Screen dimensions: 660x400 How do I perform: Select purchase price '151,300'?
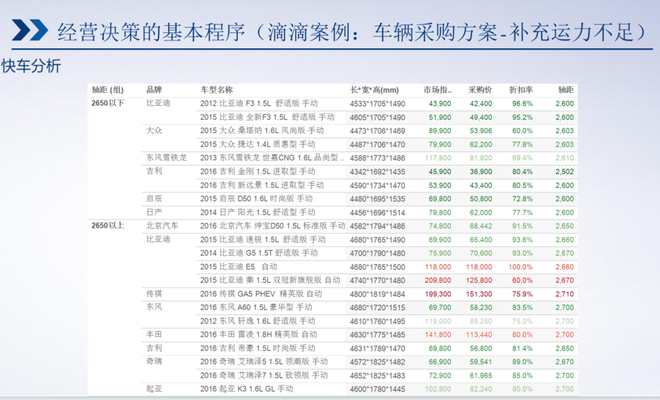pos(479,294)
